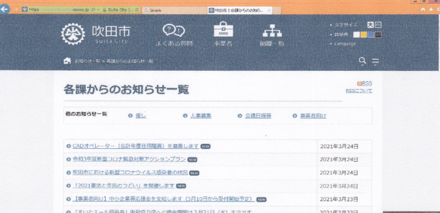Open 「2021憲法と市民のつどい」 notice link

coord(123,186)
